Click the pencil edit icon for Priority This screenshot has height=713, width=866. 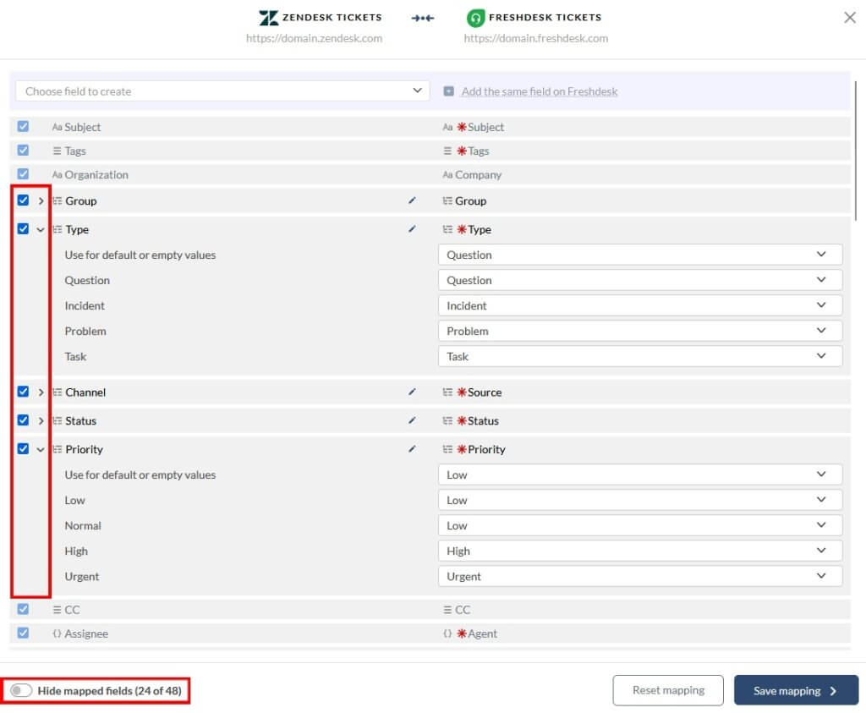click(x=412, y=449)
